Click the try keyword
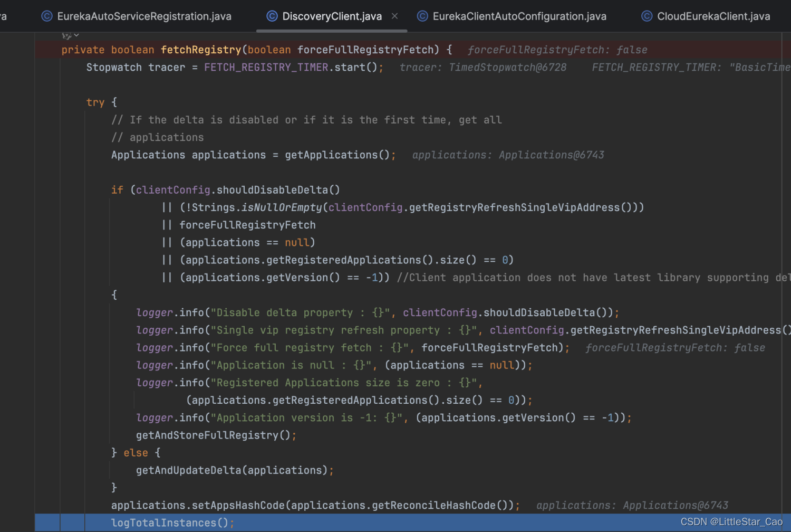 (x=95, y=102)
